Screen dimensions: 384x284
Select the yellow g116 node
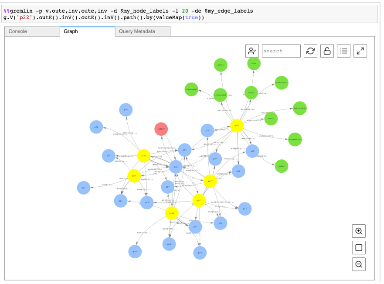pyautogui.click(x=172, y=213)
